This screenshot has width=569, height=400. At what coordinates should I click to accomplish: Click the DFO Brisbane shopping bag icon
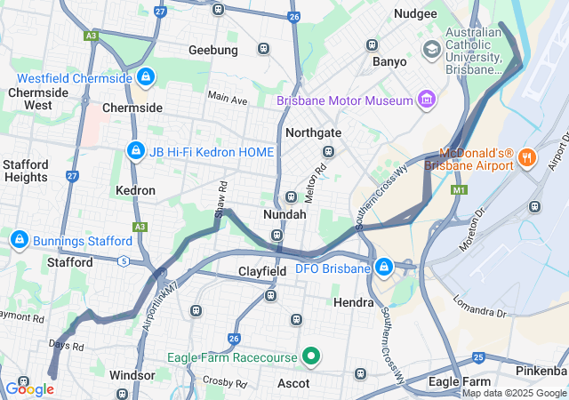pyautogui.click(x=383, y=268)
